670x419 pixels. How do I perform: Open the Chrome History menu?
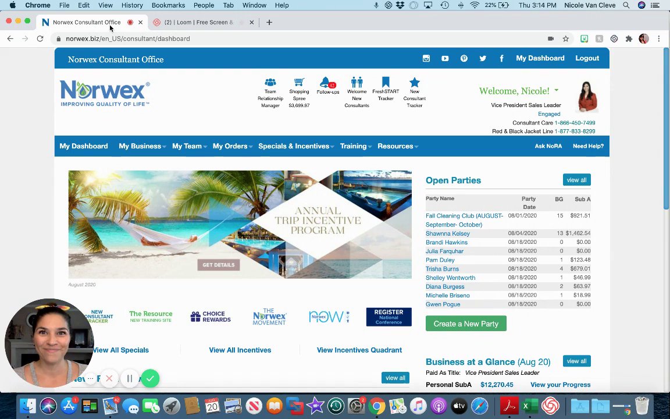point(132,5)
